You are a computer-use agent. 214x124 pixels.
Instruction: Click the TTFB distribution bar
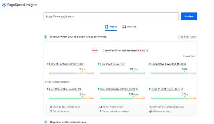(x=174, y=98)
